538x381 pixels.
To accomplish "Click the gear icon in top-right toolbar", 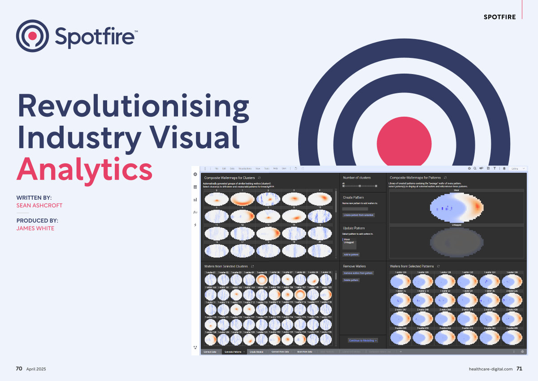I will click(469, 168).
